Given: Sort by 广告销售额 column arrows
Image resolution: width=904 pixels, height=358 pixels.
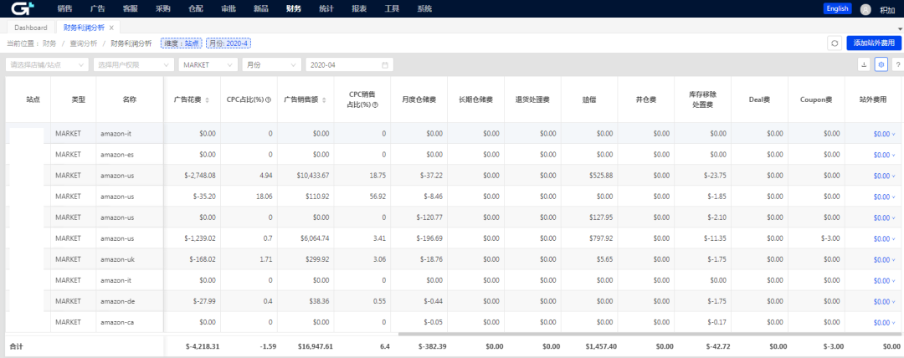Looking at the screenshot, I should (x=324, y=100).
